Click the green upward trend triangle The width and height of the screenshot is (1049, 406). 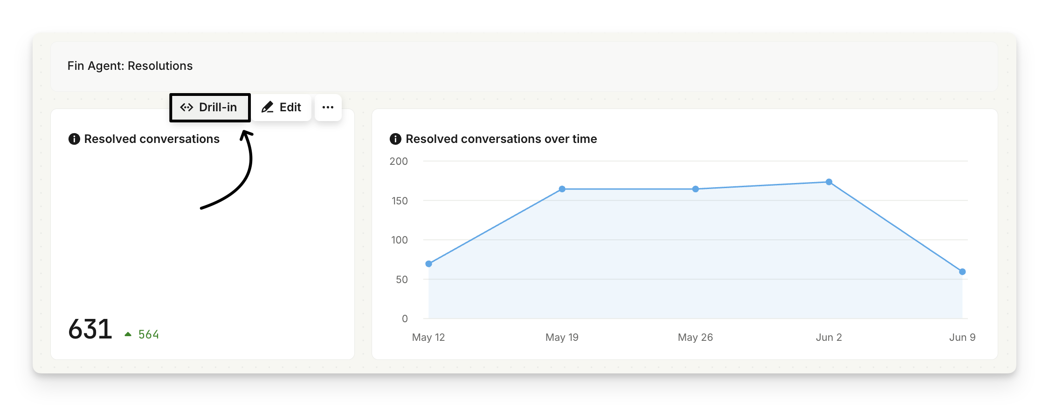pos(128,334)
